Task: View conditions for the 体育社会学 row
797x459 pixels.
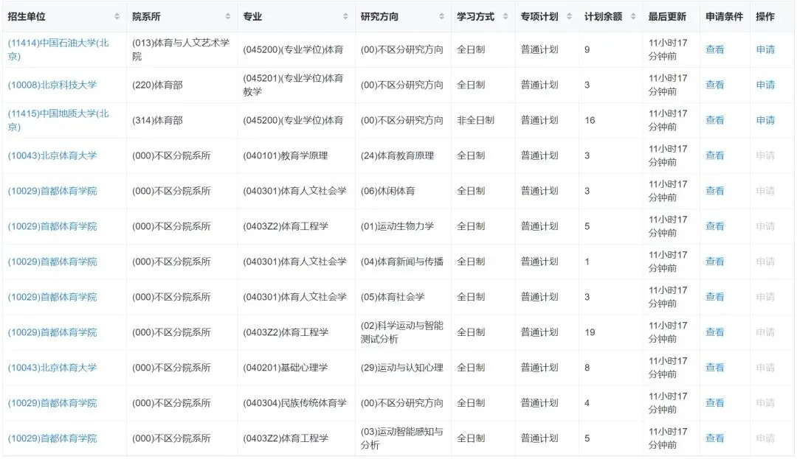Action: tap(714, 297)
